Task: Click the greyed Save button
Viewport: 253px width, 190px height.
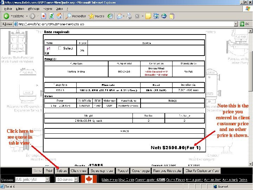Action: click(37, 171)
